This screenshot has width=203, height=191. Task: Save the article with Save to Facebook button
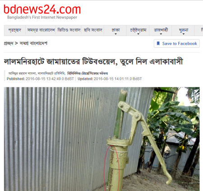coord(177,44)
